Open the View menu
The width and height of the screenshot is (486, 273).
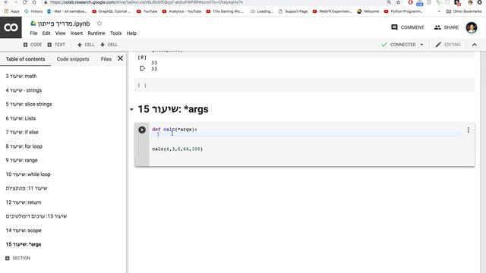[61, 33]
